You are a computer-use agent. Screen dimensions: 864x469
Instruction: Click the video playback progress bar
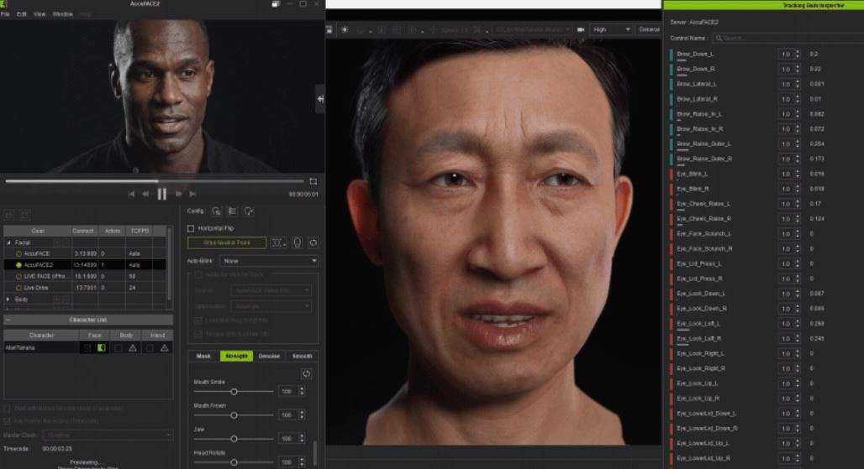(155, 181)
